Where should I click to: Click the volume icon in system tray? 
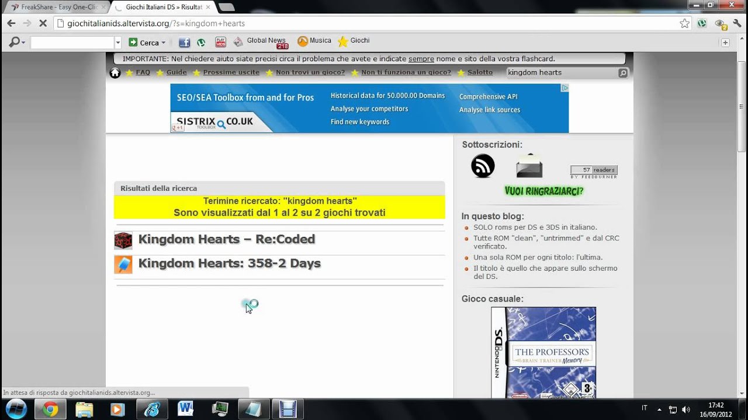click(685, 409)
